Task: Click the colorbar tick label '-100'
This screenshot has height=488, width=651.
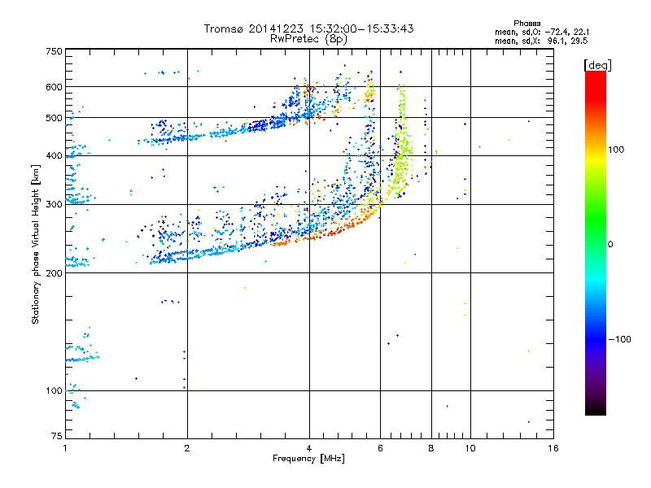Action: pos(619,339)
